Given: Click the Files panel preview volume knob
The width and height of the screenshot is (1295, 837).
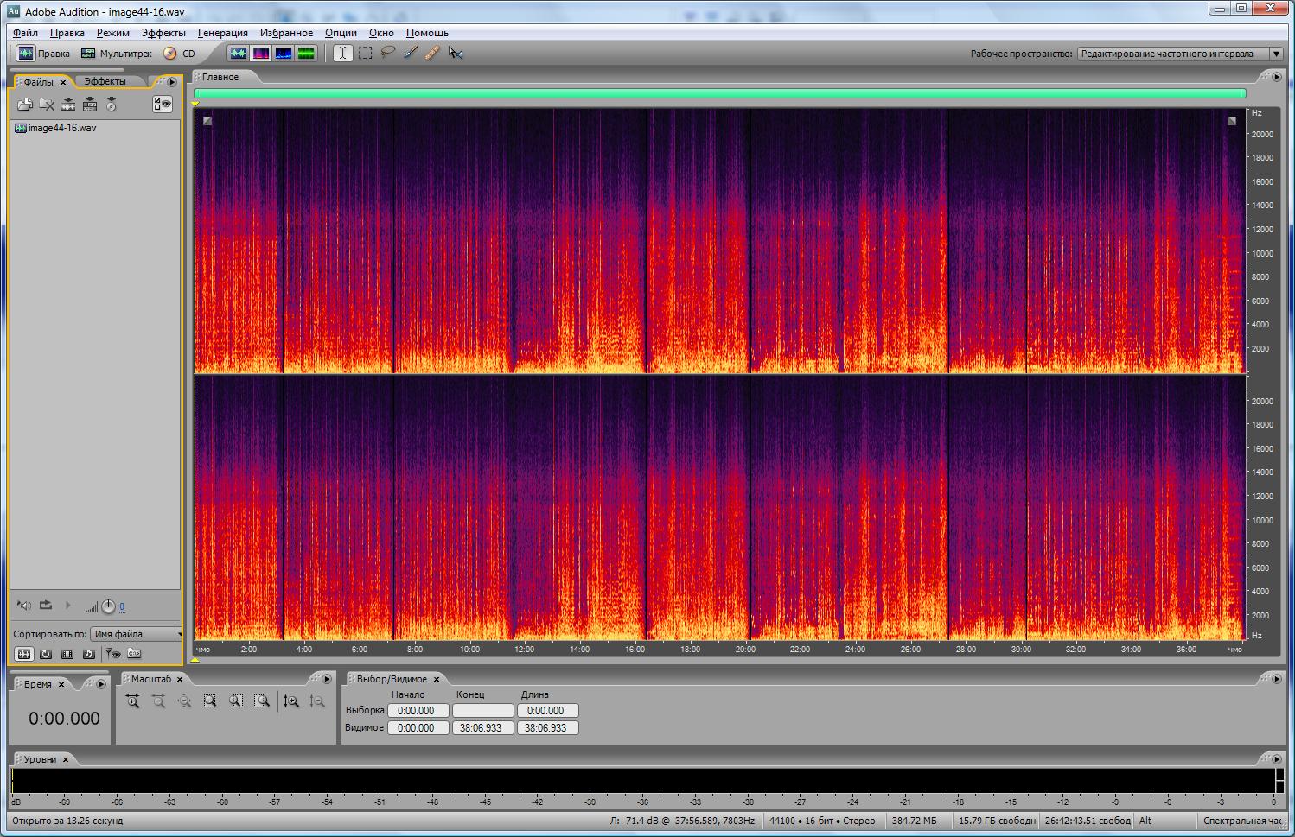Looking at the screenshot, I should [108, 606].
